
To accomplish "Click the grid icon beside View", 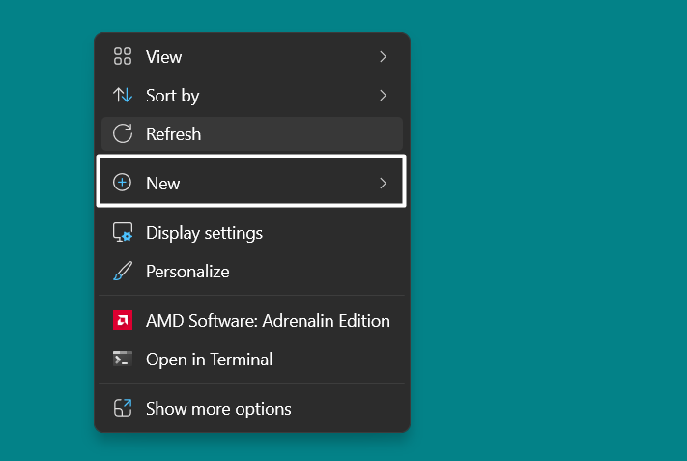I will (123, 57).
